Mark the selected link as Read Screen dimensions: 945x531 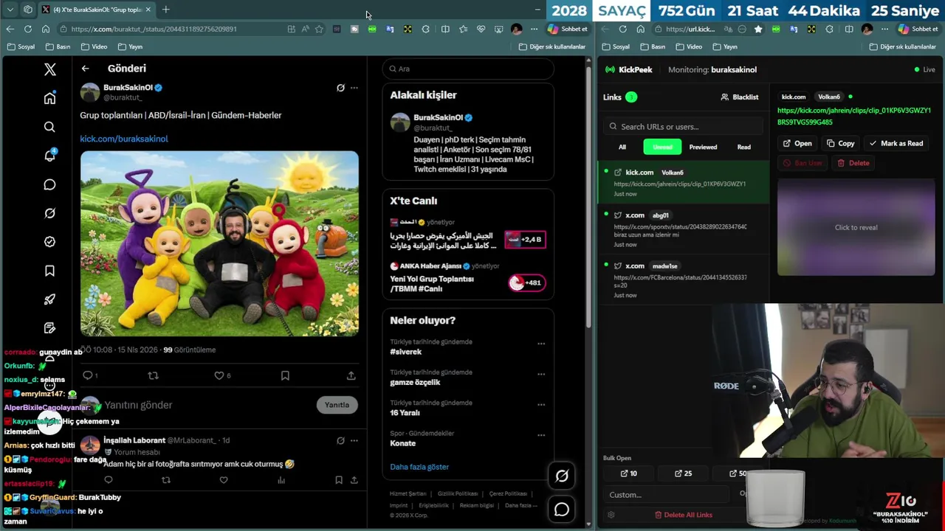896,143
